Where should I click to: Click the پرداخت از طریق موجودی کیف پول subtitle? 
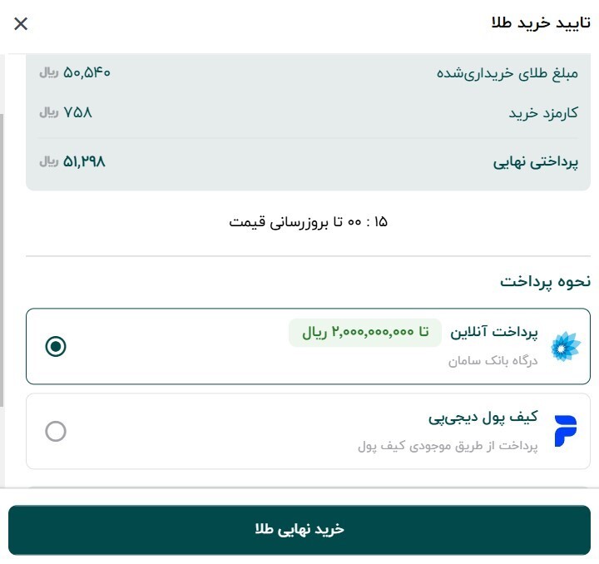click(448, 446)
